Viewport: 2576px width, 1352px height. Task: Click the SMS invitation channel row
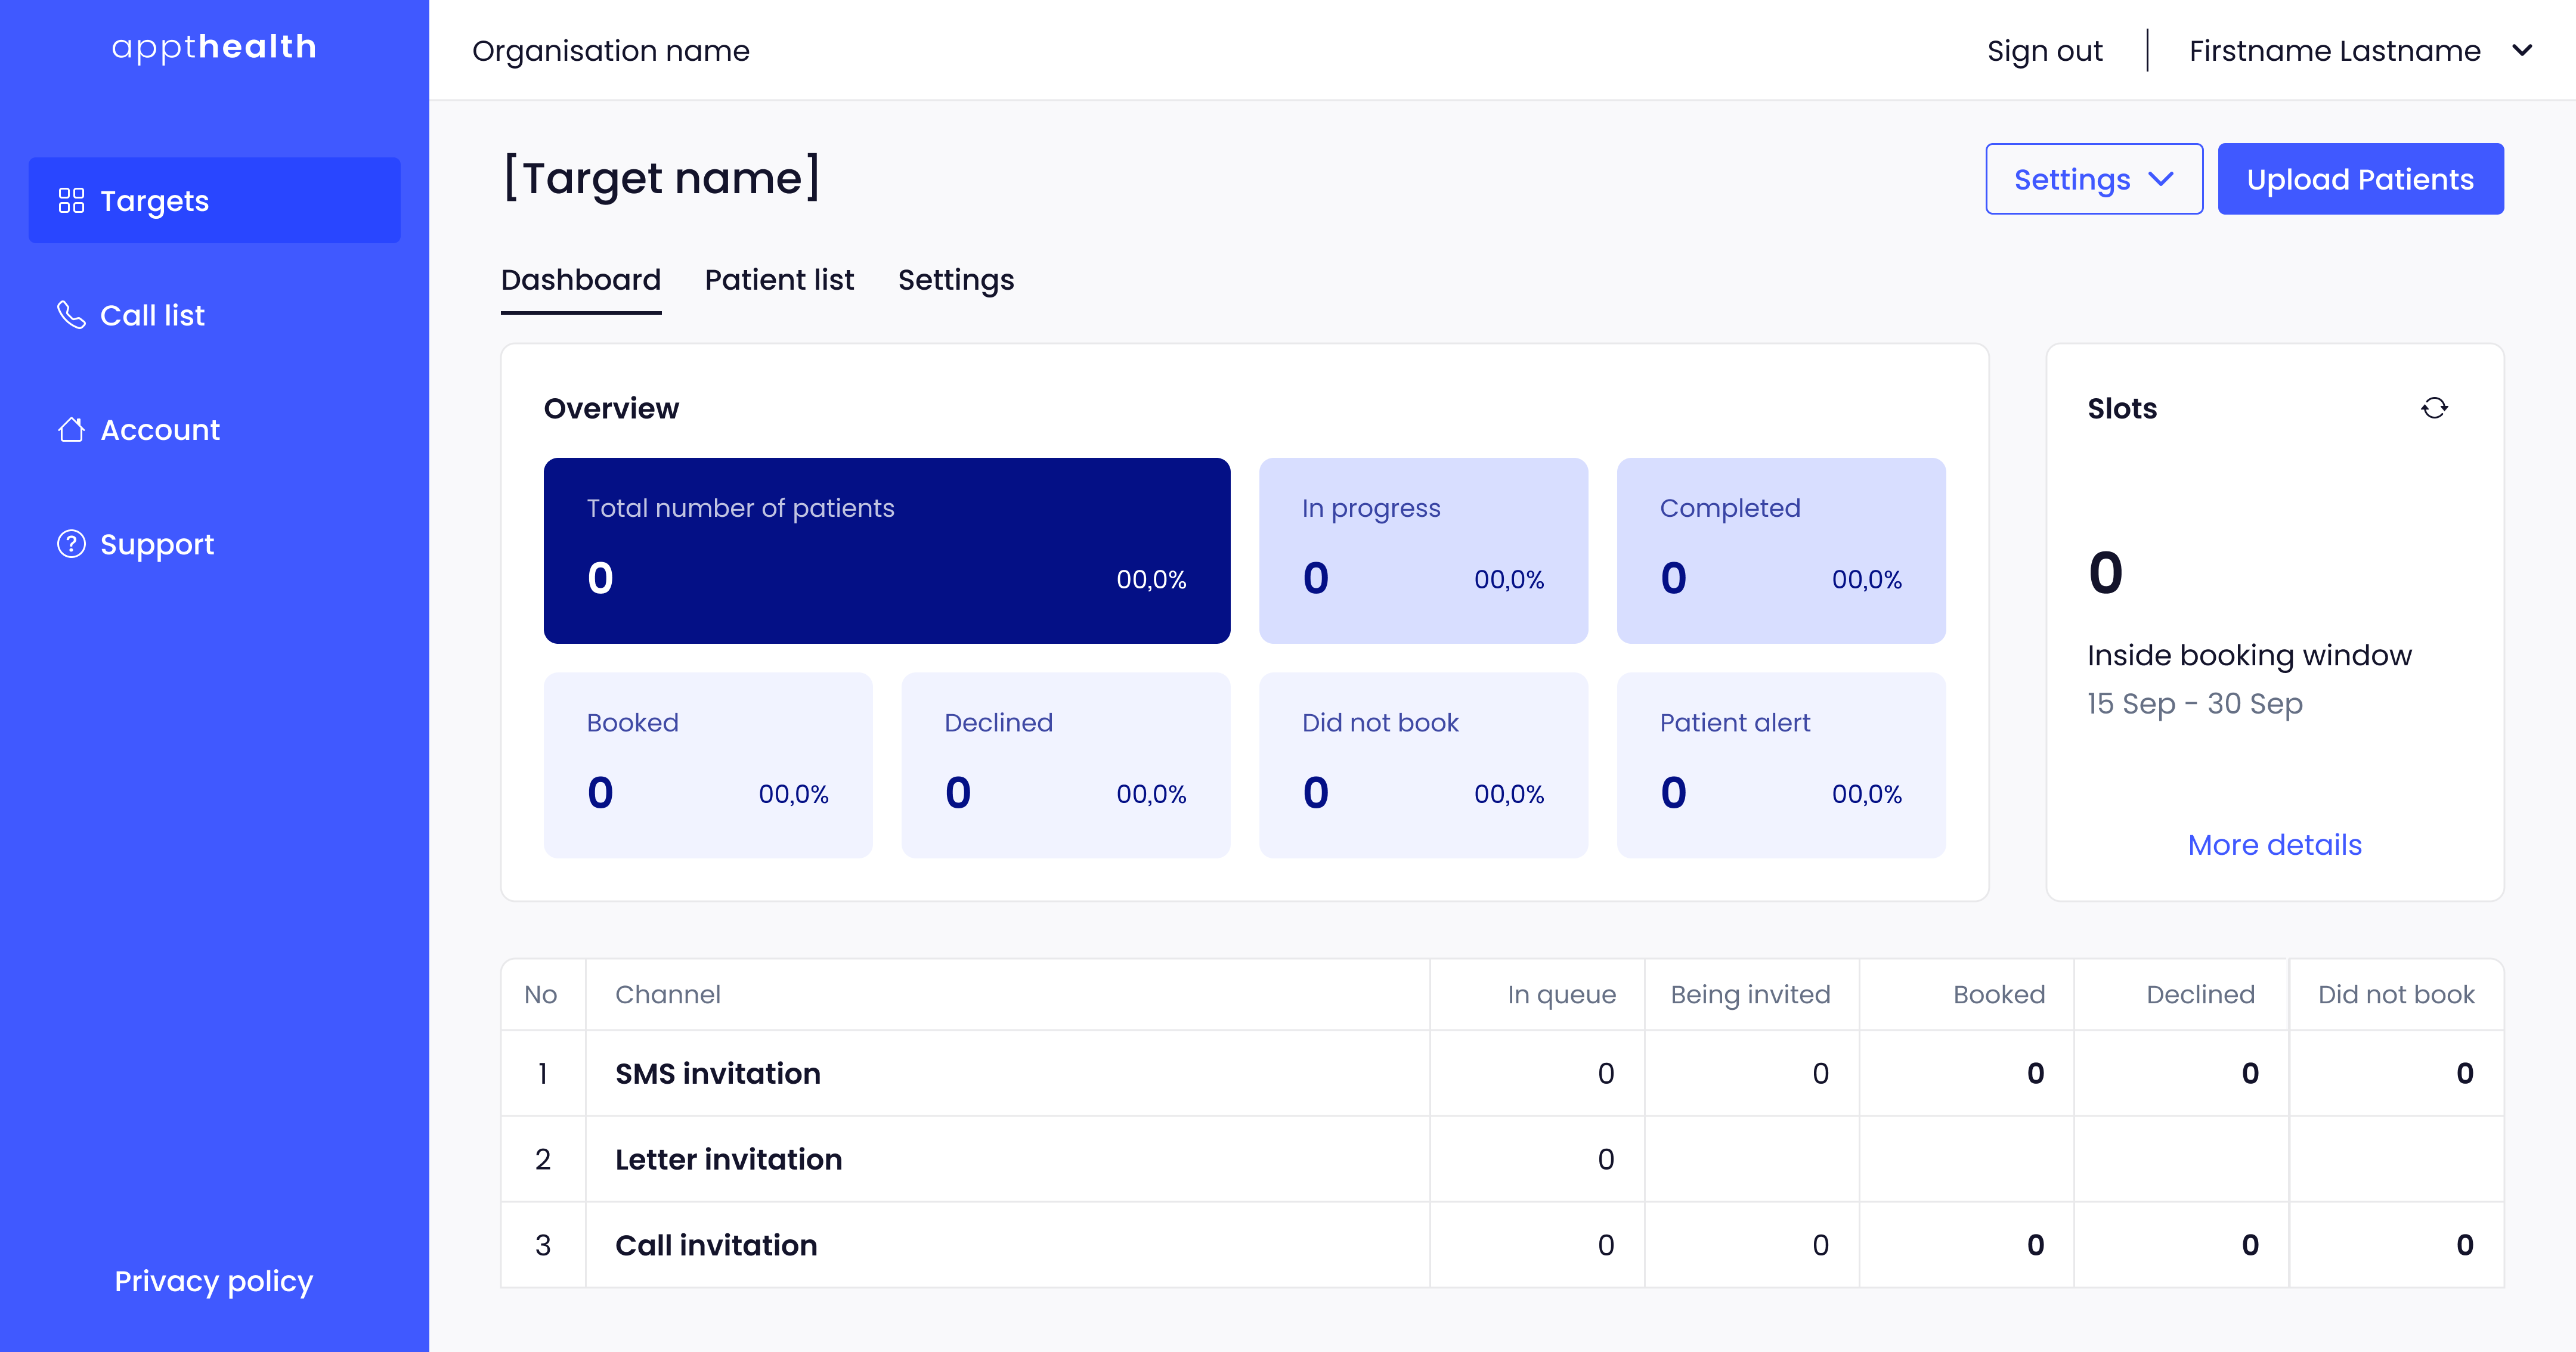(1502, 1073)
